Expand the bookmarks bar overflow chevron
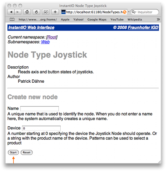This screenshot has height=171, width=166. 158,19
